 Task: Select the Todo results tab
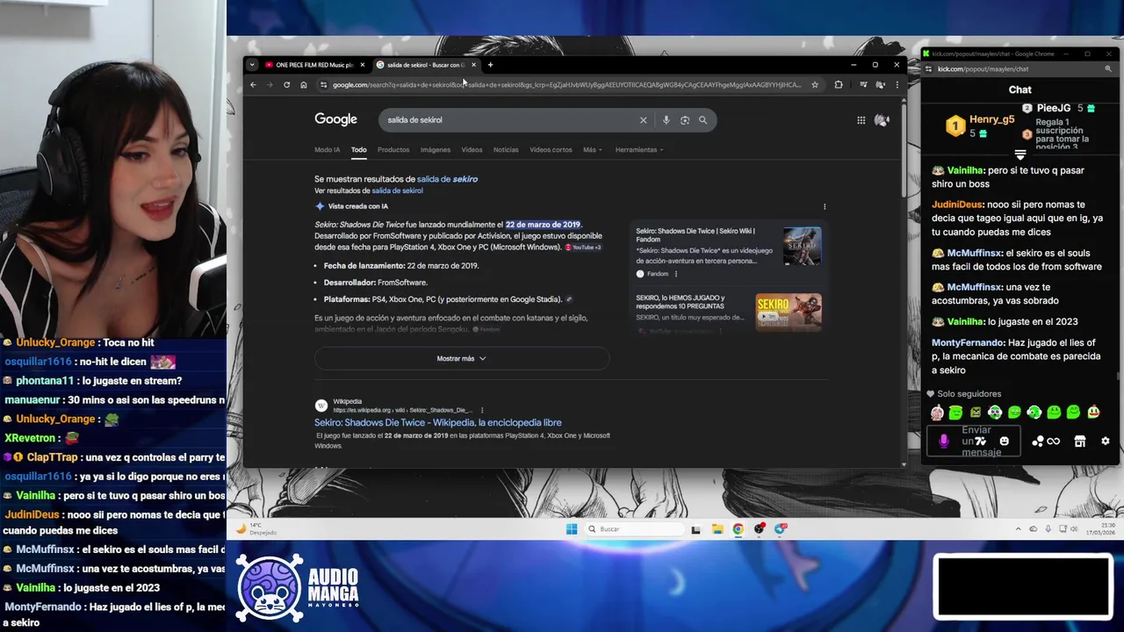click(x=359, y=150)
